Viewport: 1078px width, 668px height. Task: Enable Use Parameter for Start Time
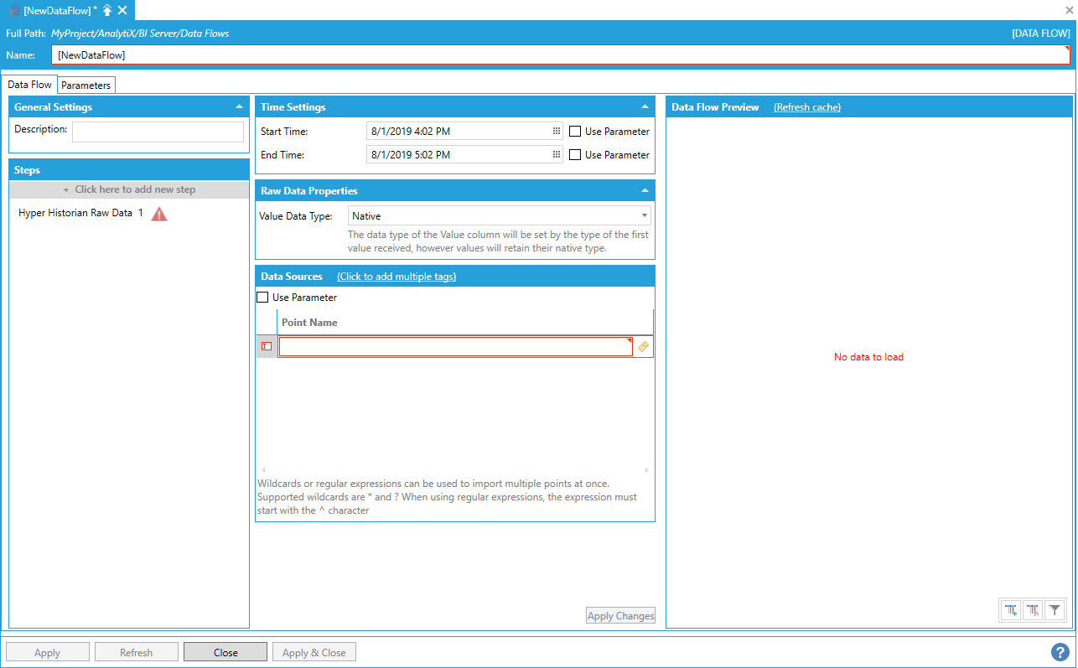point(575,132)
